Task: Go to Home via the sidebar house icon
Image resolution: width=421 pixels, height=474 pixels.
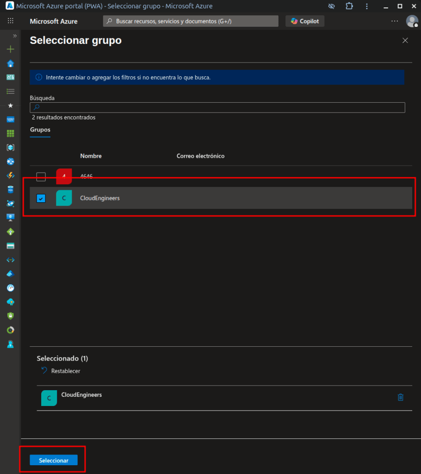Action: click(x=10, y=63)
